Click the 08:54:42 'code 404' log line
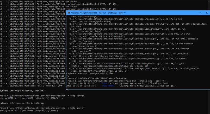The height and width of the screenshot is (114, 210). (x=38, y=2)
